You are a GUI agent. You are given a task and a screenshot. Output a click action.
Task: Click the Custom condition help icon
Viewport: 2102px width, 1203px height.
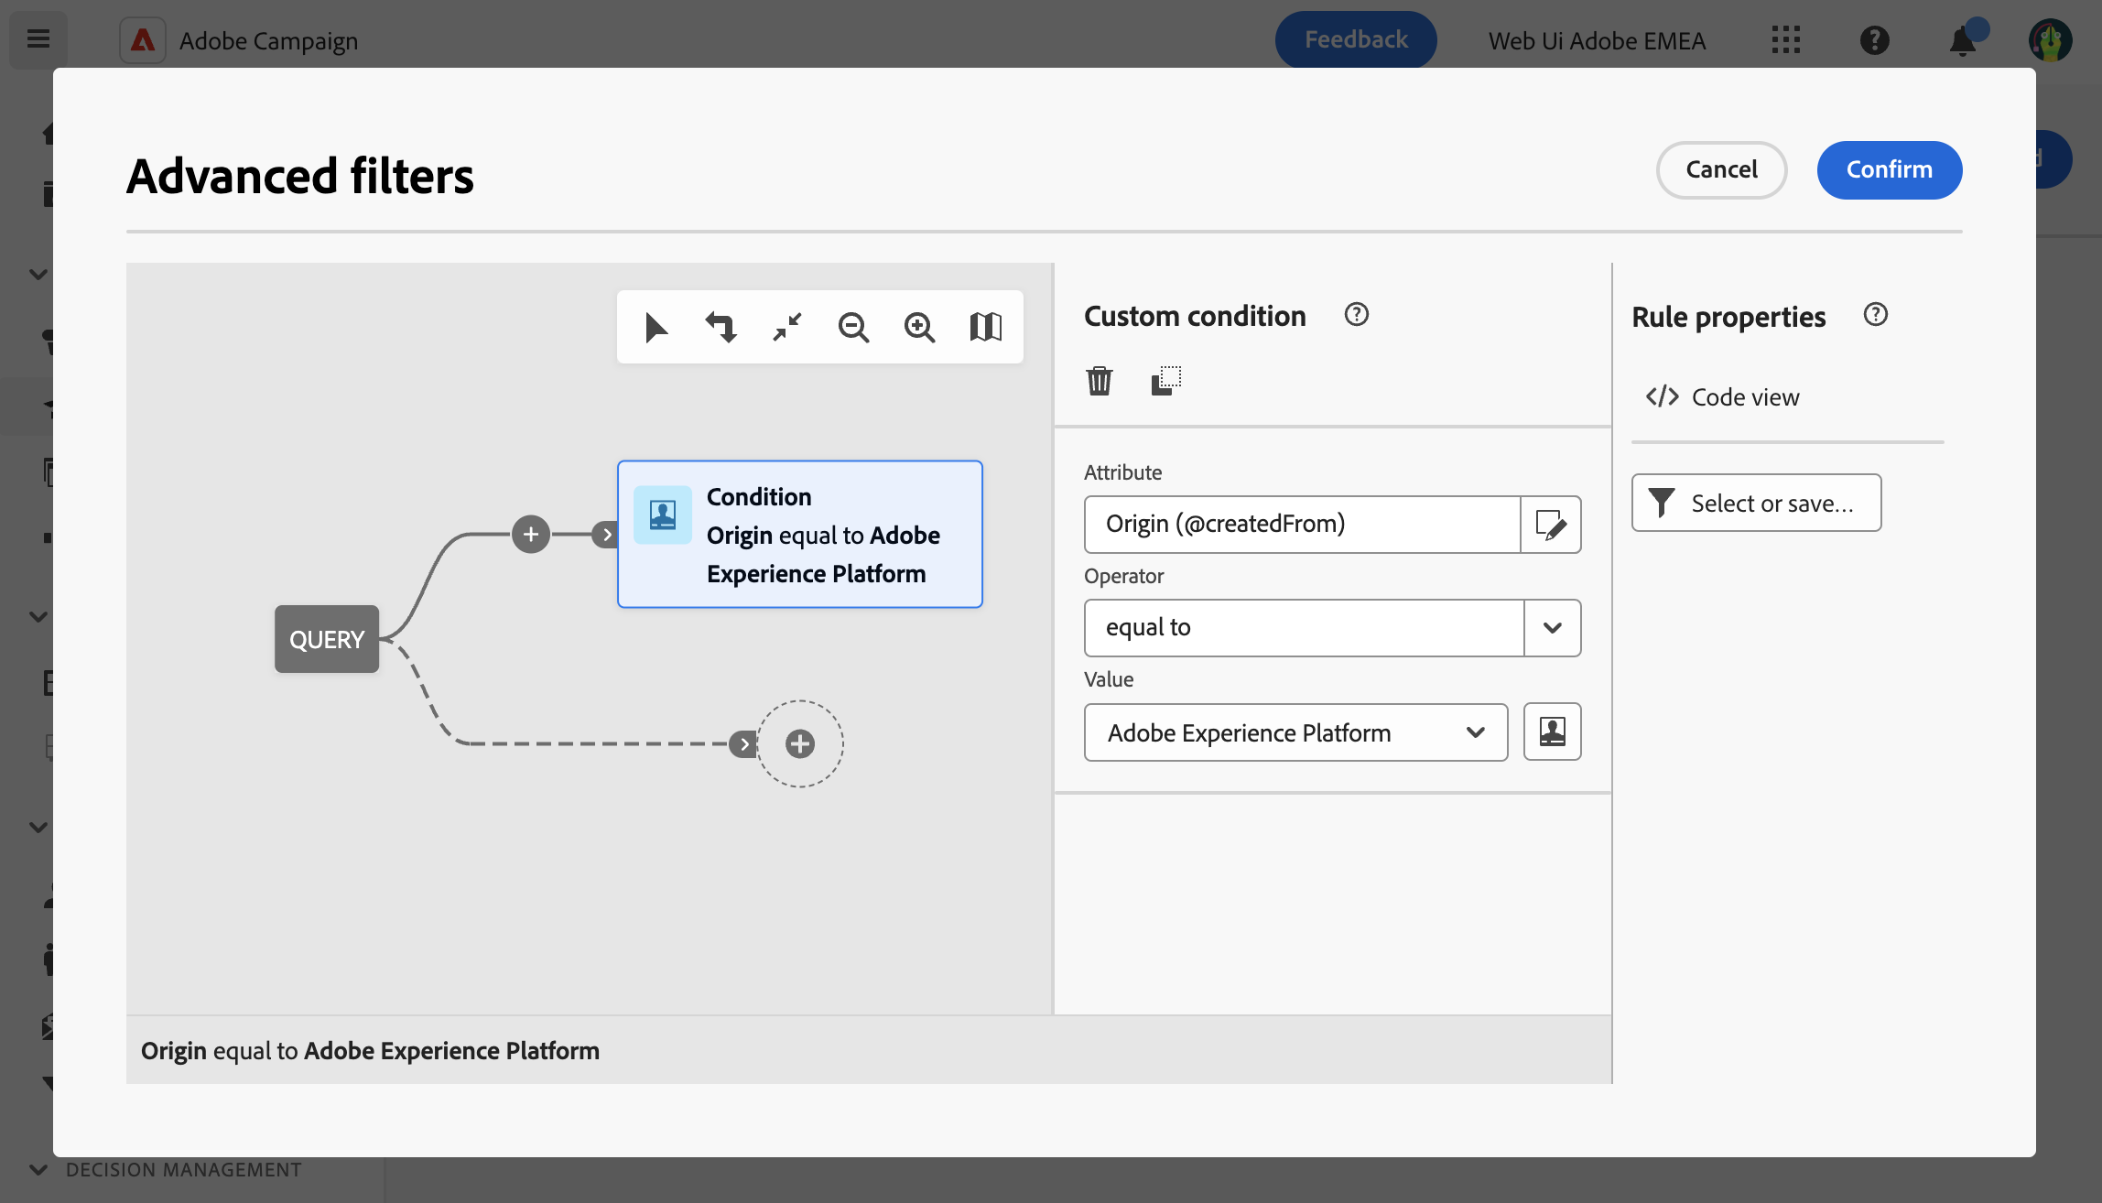point(1356,315)
